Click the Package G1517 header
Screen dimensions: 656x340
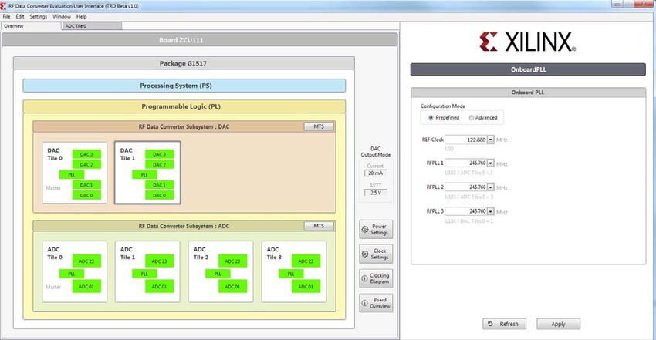point(184,63)
